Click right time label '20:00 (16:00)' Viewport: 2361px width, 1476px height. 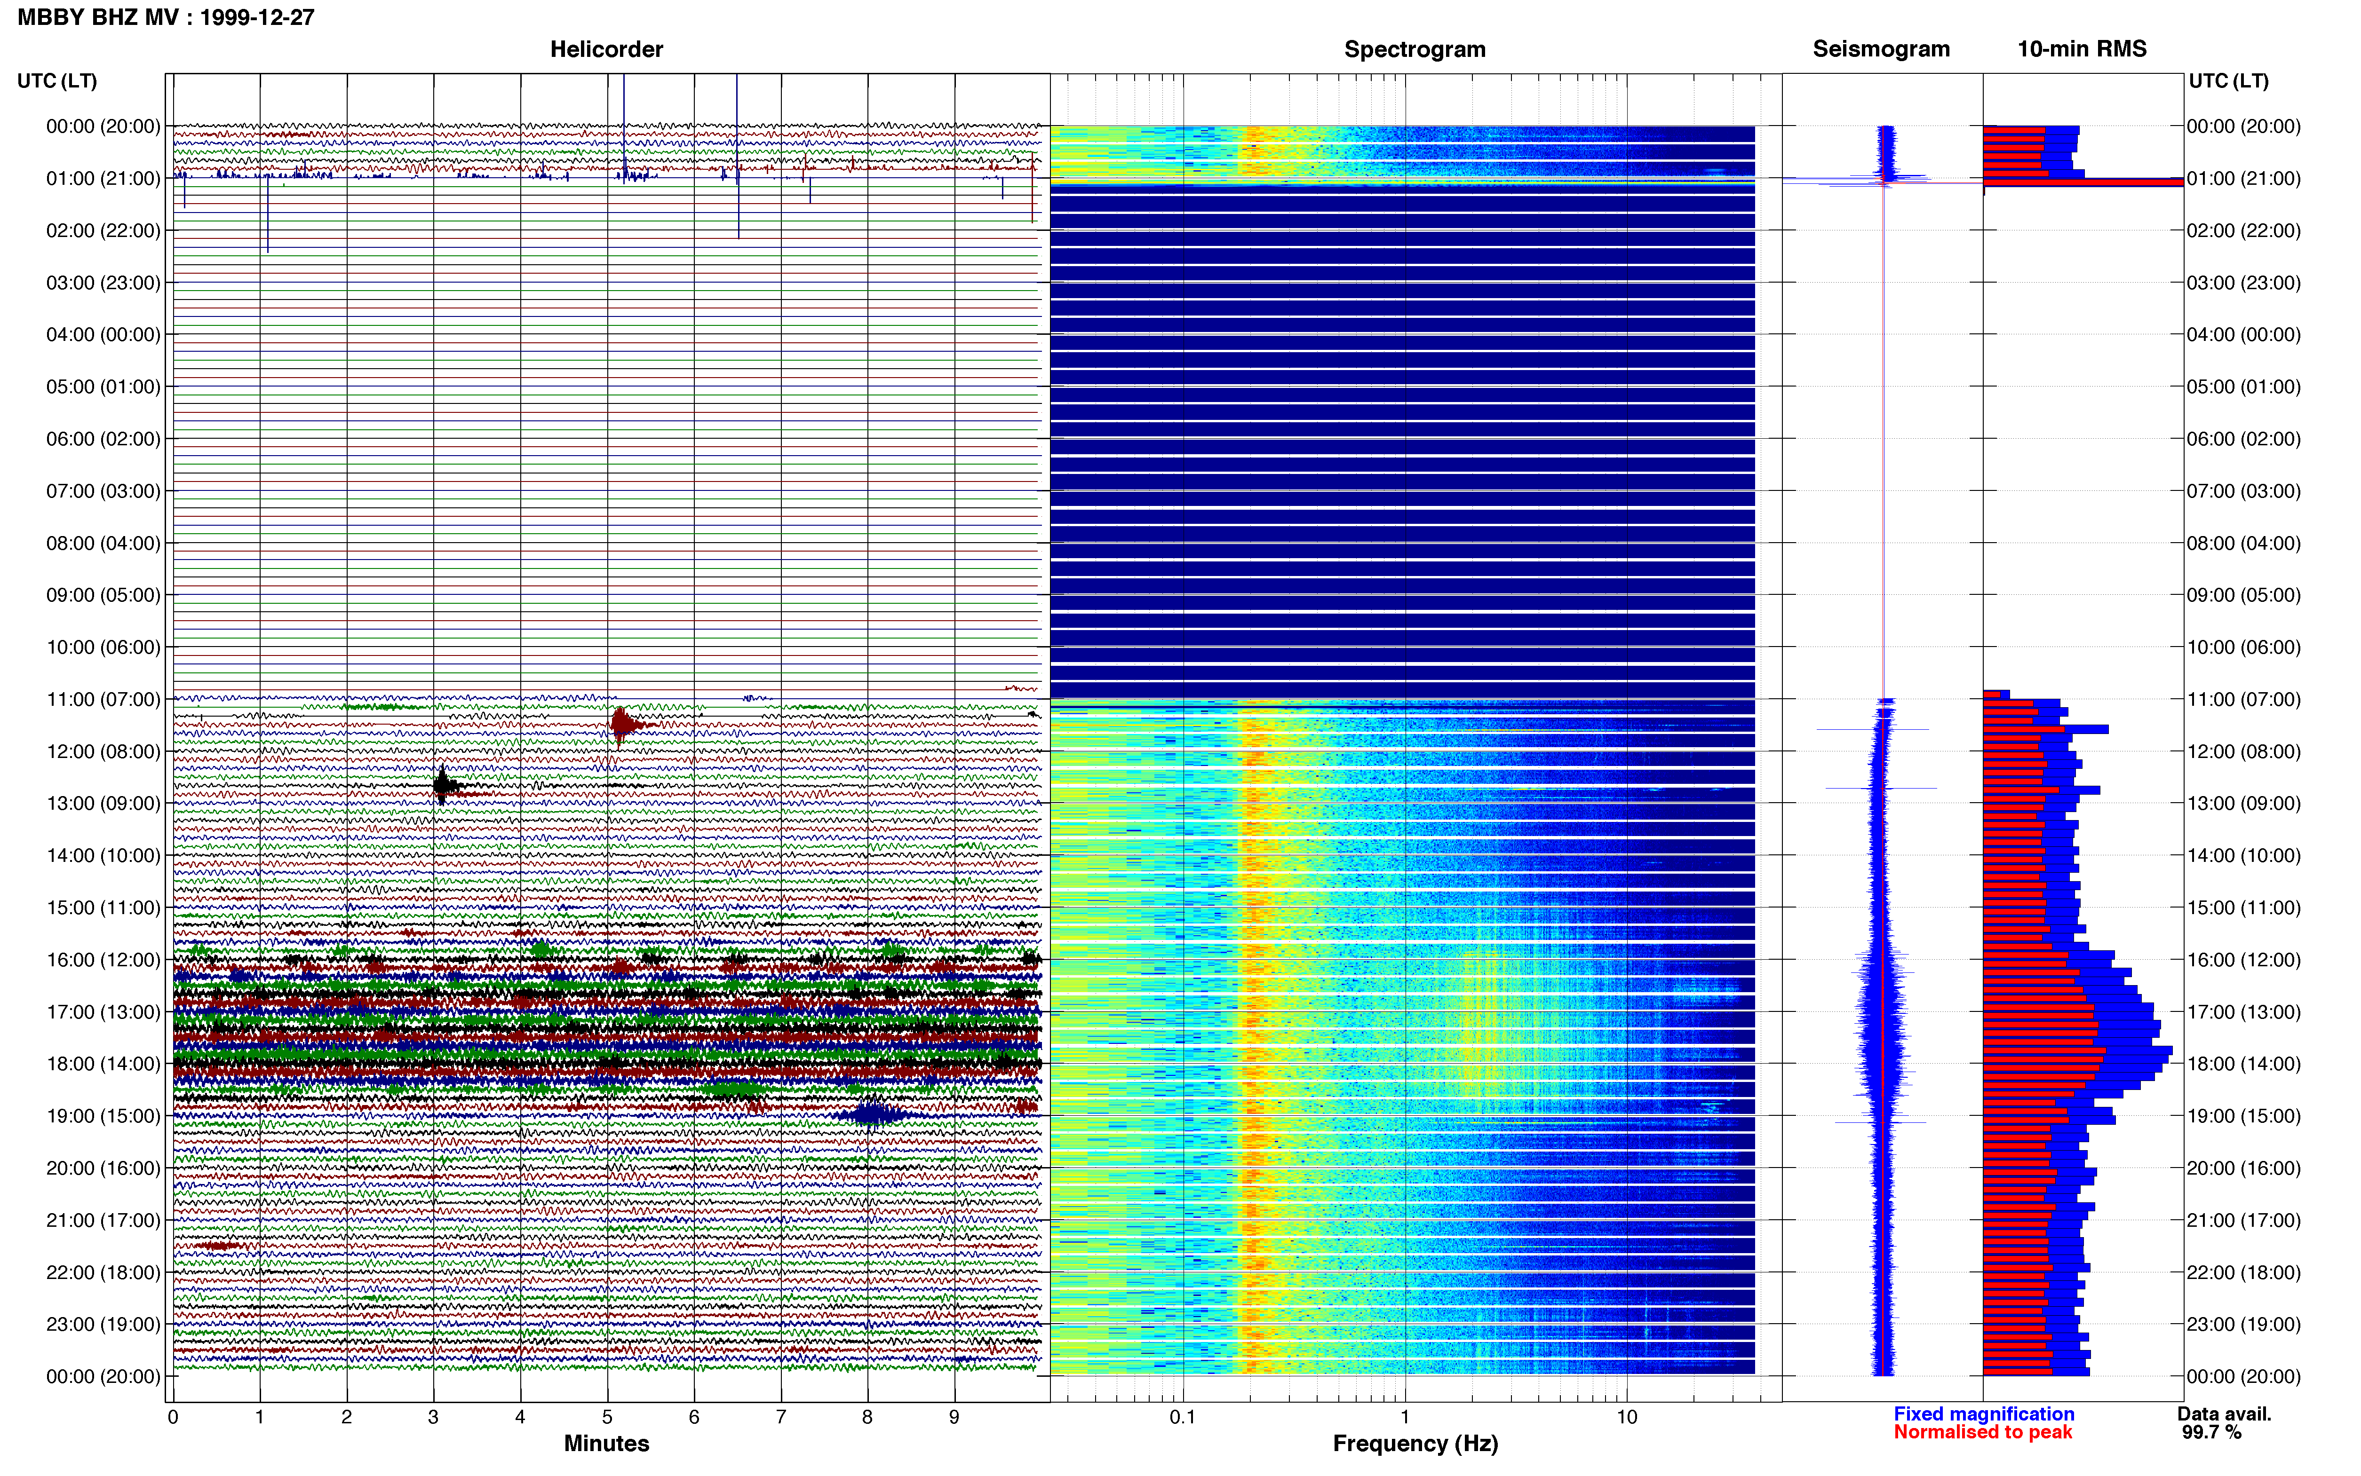point(2244,1168)
